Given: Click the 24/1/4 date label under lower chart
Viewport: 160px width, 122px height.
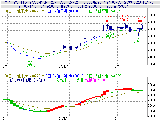Looking at the screenshot, I should [x=64, y=118].
